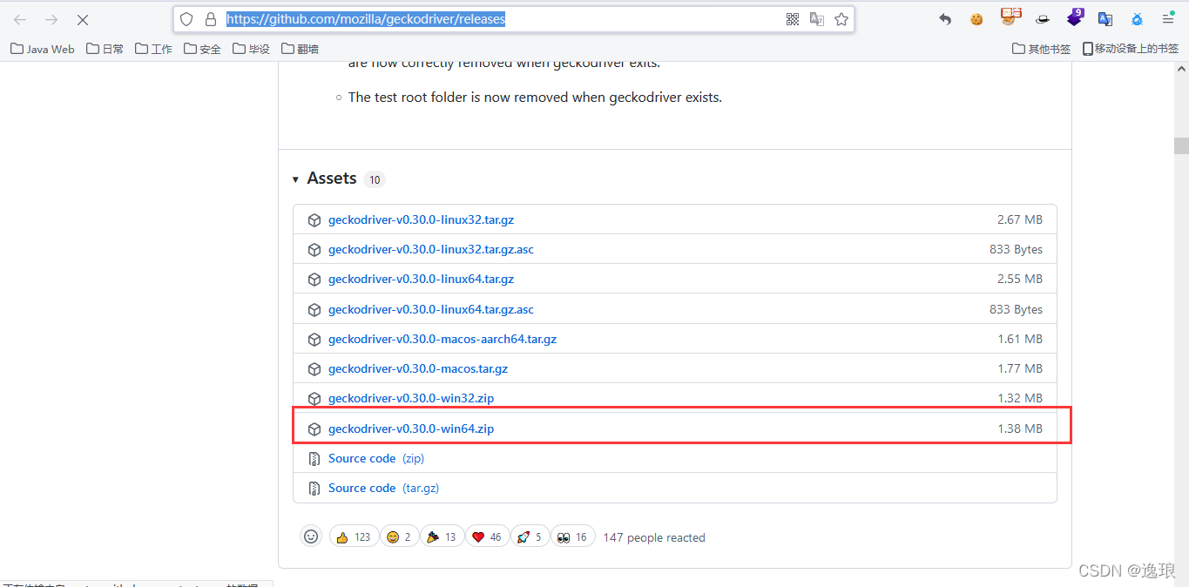Image resolution: width=1189 pixels, height=587 pixels.
Task: Click the package icon beside macos.tar.gz
Action: 314,369
